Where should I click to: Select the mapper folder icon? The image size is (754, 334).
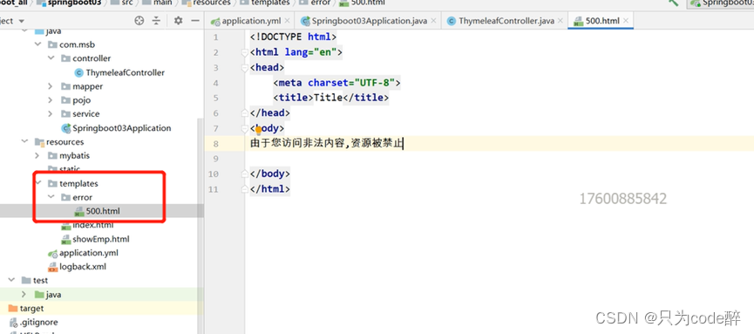[66, 86]
